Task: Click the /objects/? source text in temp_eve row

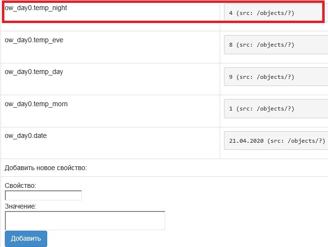Action: tap(275, 45)
